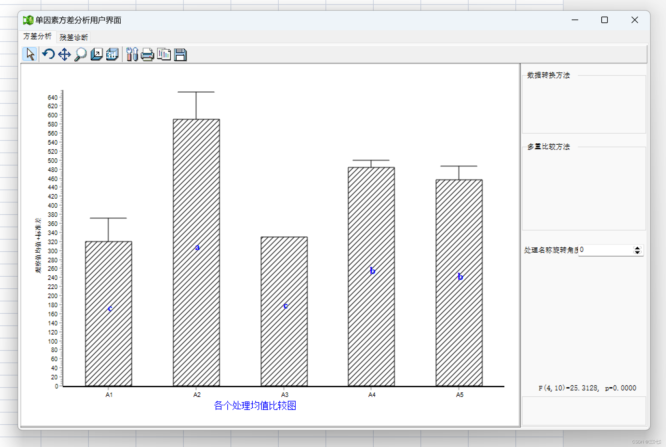Open the 方差分析 tab
Image resolution: width=666 pixels, height=447 pixels.
click(37, 36)
